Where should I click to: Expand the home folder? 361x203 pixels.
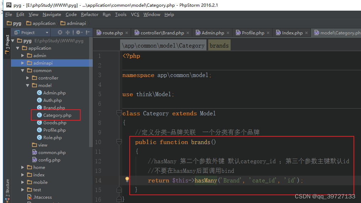[x=23, y=168]
